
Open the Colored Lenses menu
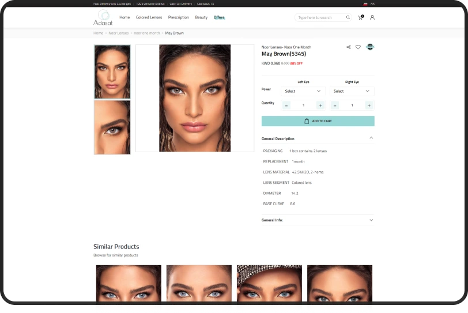(x=149, y=17)
